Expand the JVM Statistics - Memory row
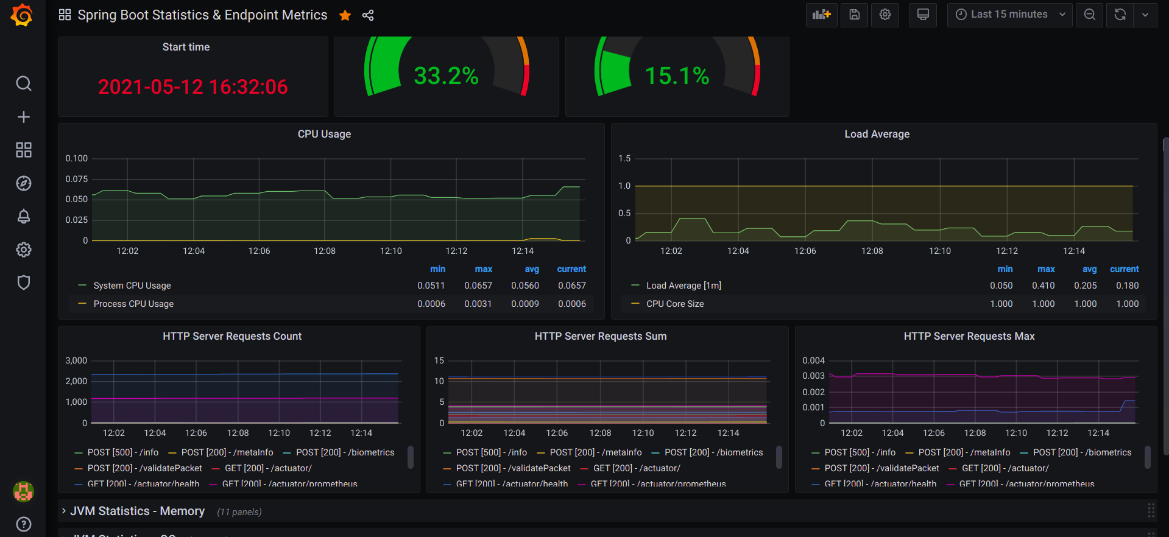This screenshot has height=537, width=1169. (137, 511)
